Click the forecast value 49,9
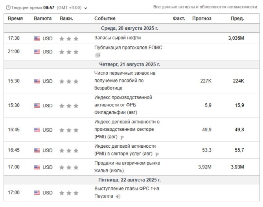Image resolution: width=263 pixels, height=207 pixels. coord(207,130)
